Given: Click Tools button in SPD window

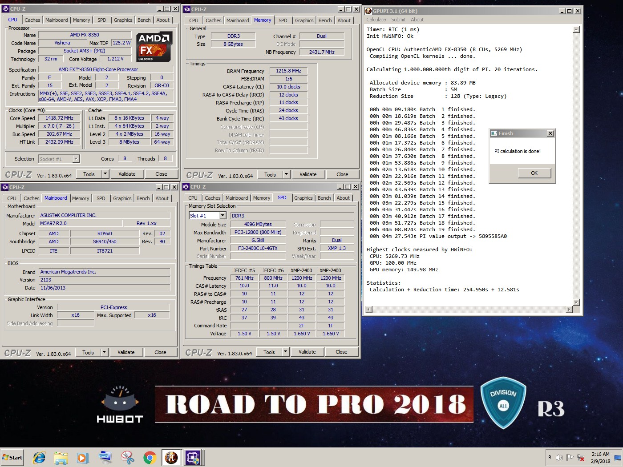Looking at the screenshot, I should 269,352.
